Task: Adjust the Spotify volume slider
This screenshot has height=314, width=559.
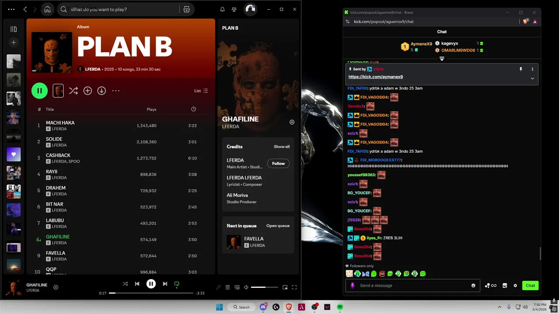Action: click(265, 287)
